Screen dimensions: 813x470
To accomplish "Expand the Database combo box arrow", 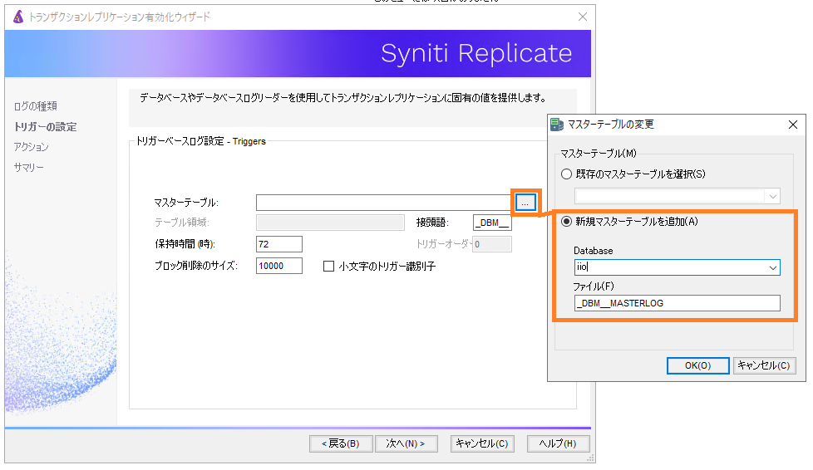I will (x=772, y=267).
